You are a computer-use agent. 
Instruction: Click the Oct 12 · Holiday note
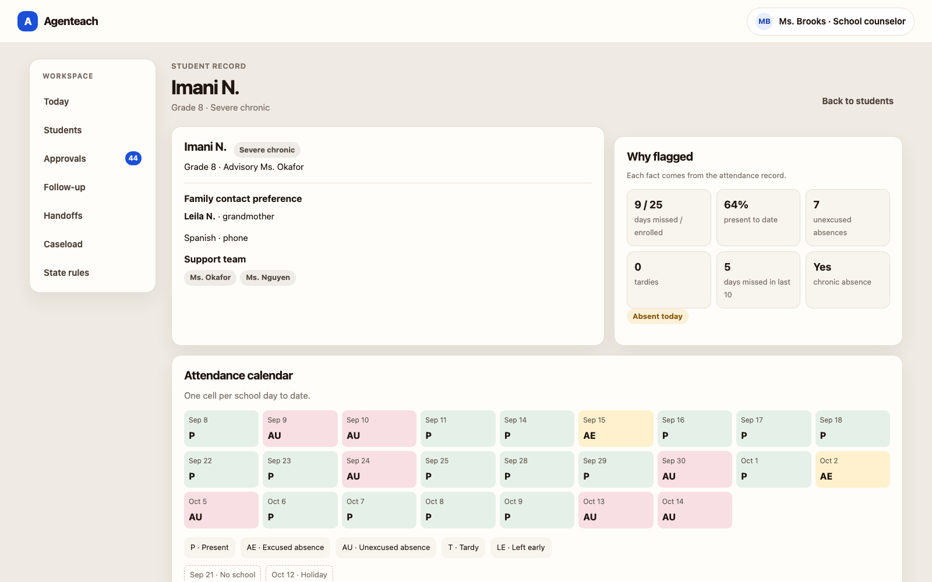pyautogui.click(x=299, y=574)
